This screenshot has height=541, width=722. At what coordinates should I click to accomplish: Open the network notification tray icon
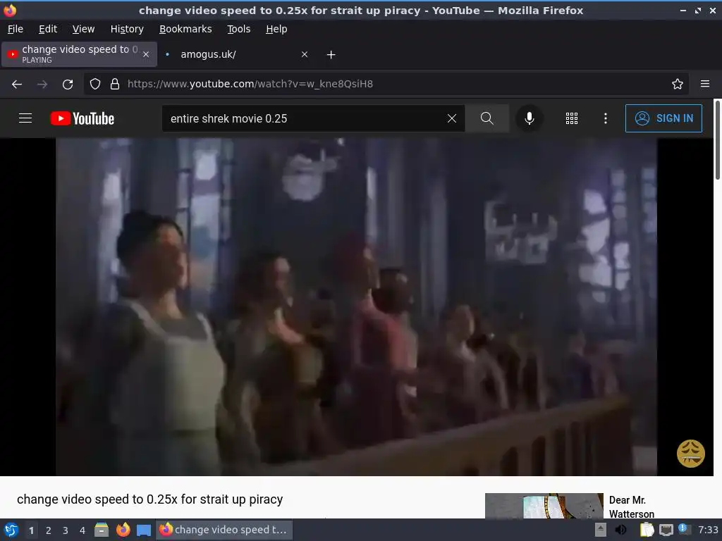click(684, 530)
